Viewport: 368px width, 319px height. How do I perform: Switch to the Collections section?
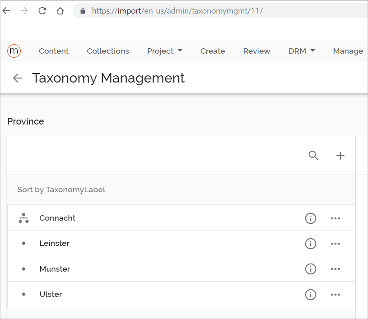pyautogui.click(x=107, y=51)
